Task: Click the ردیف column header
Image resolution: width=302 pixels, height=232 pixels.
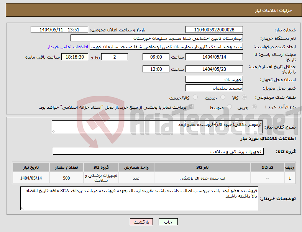Action: (289, 167)
